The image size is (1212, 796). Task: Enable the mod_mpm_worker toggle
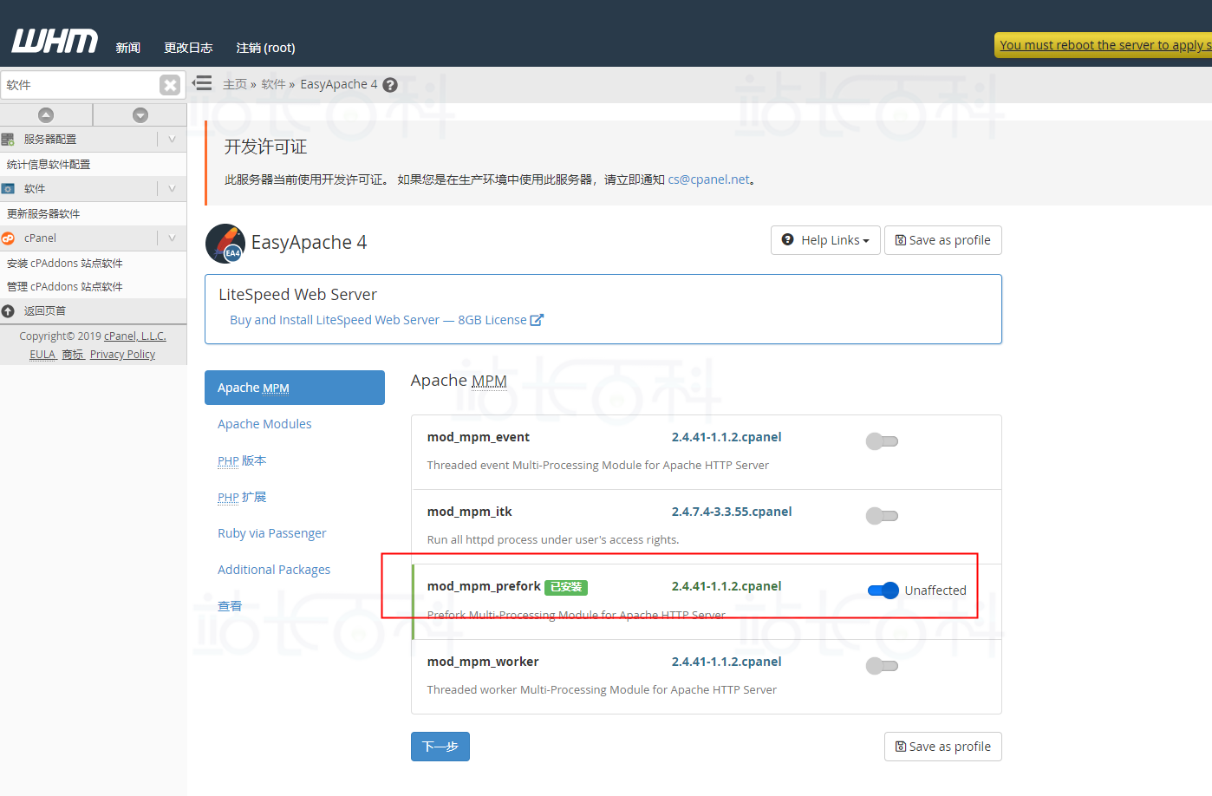click(882, 666)
